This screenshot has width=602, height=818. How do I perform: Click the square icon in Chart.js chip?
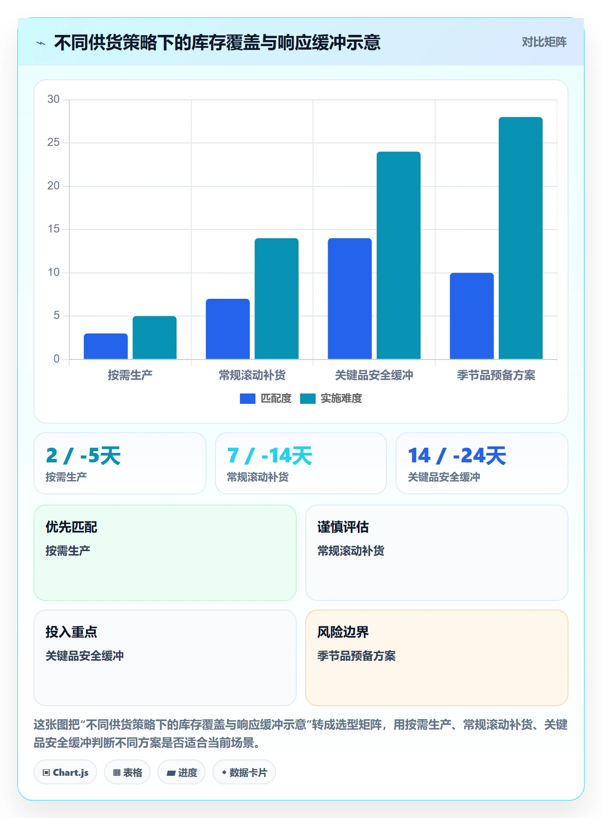[x=46, y=773]
